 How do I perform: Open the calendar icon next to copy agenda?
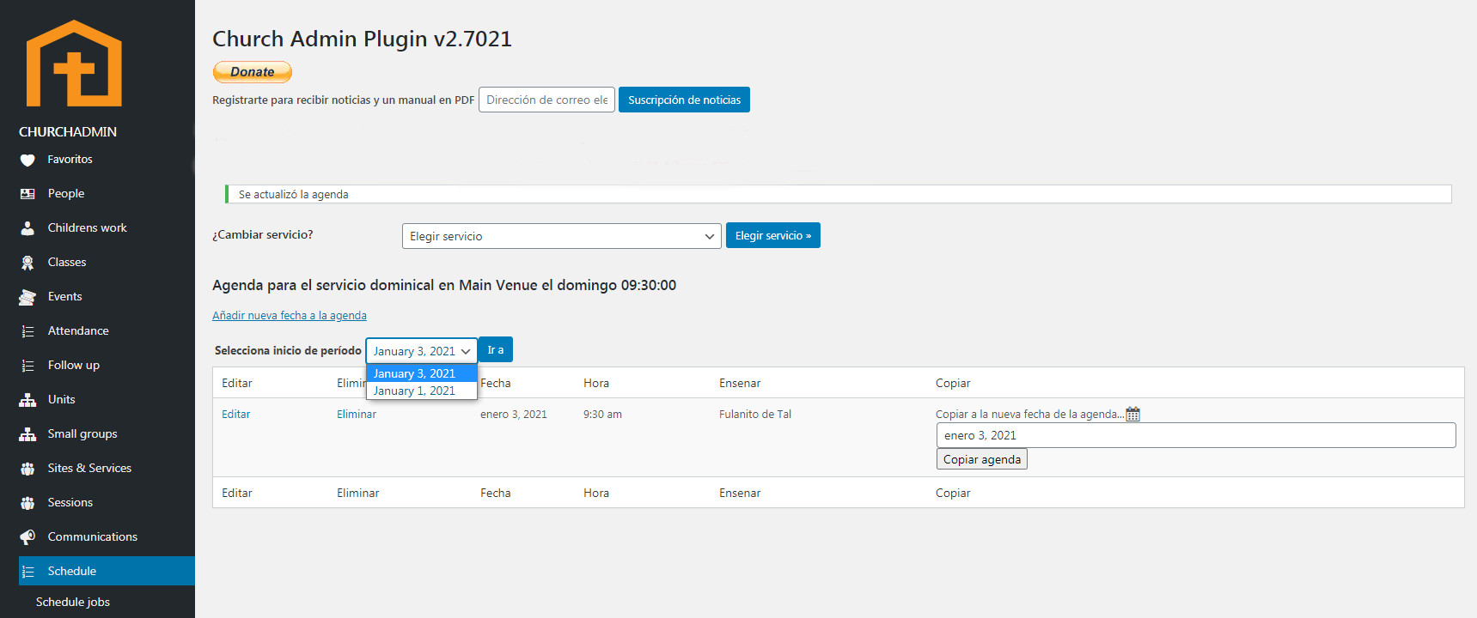pyautogui.click(x=1132, y=415)
